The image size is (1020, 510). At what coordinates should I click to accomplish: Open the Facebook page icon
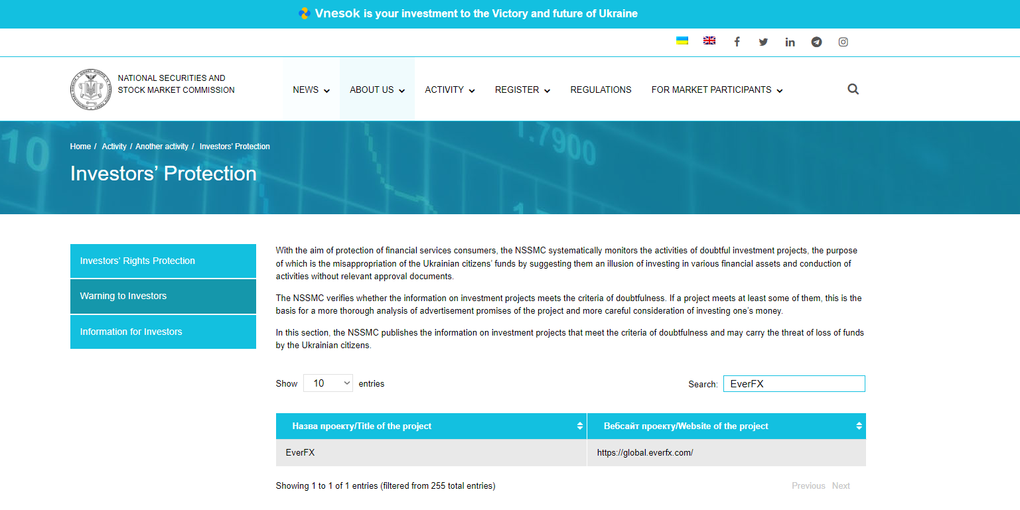[x=737, y=42]
